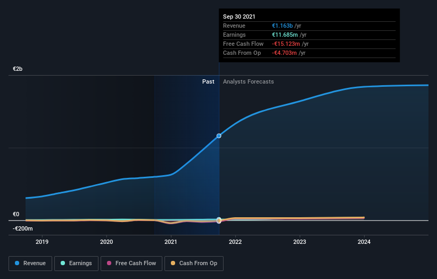Select the 2020 x-axis label
This screenshot has height=279, width=437.
pyautogui.click(x=106, y=242)
